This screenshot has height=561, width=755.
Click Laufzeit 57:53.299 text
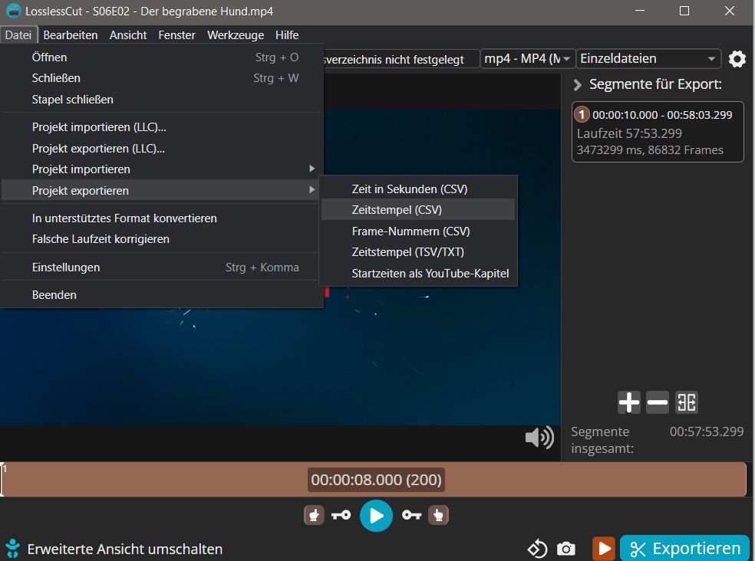629,133
